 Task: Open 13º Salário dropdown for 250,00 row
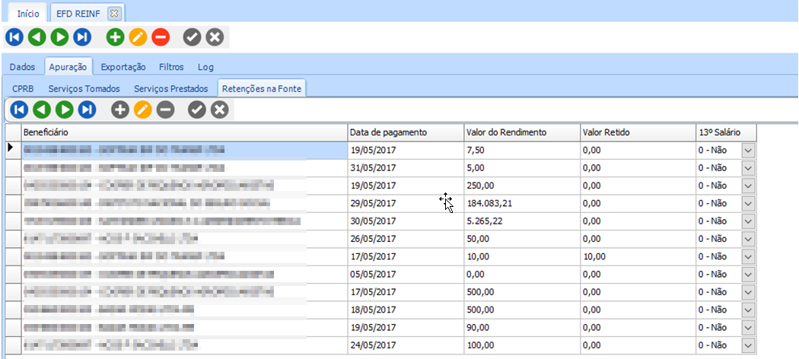pyautogui.click(x=748, y=186)
